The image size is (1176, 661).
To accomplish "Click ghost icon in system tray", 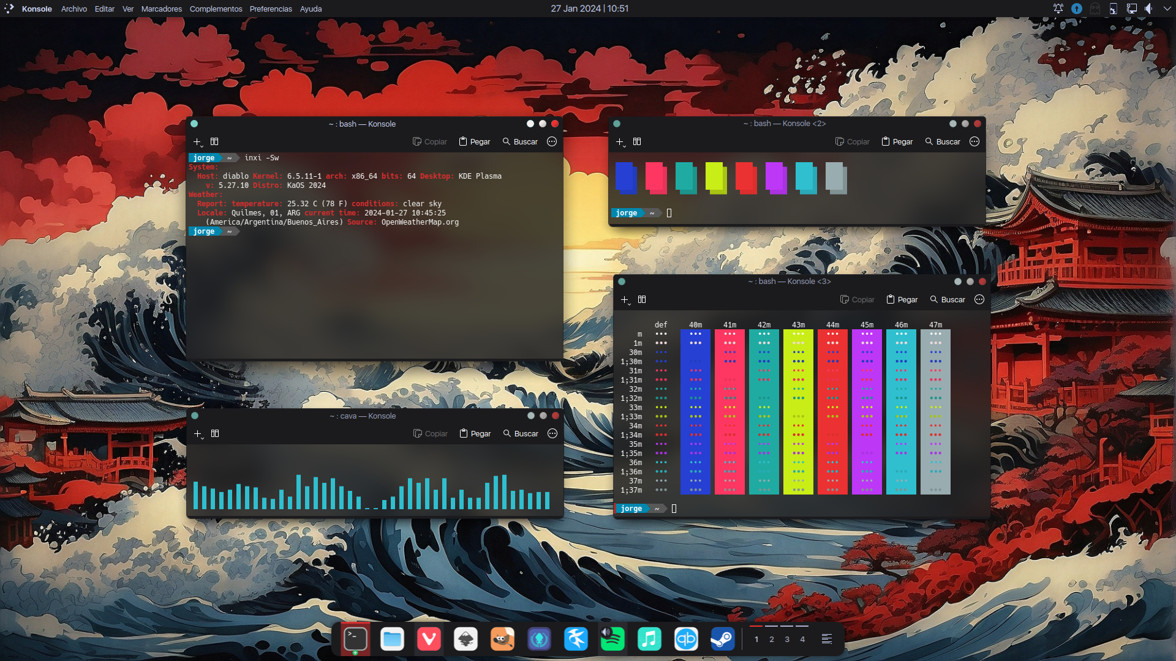I will point(1095,9).
